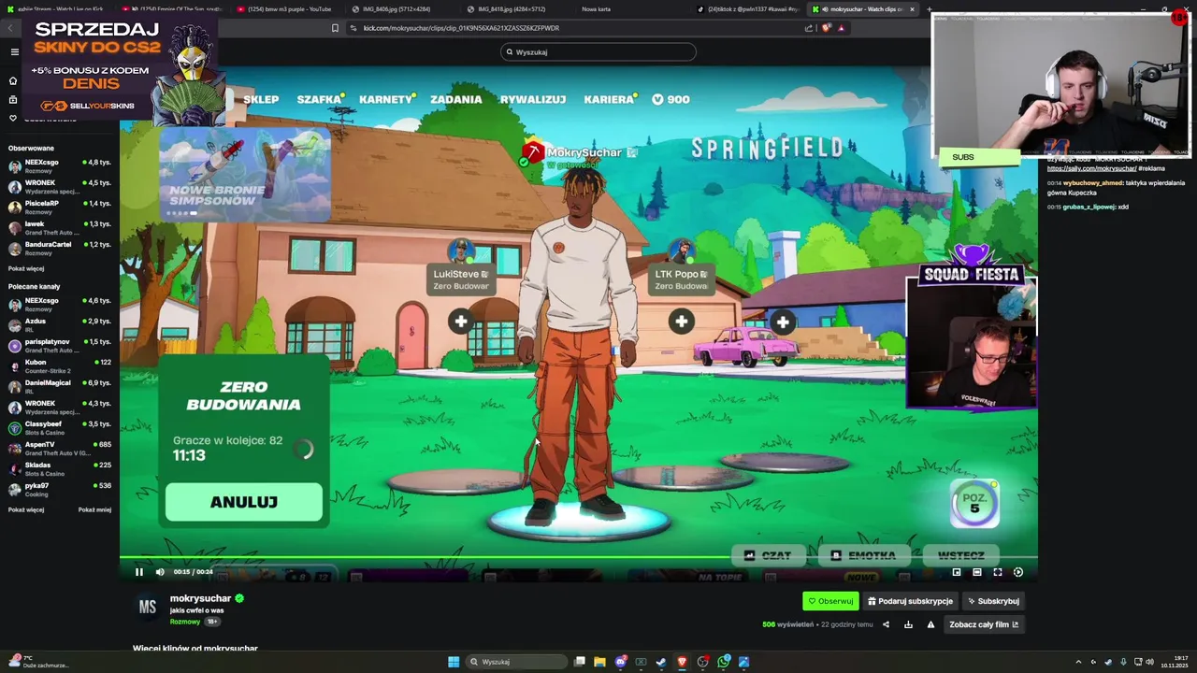
Task: Open Skladas recommended channel
Action: [59, 468]
